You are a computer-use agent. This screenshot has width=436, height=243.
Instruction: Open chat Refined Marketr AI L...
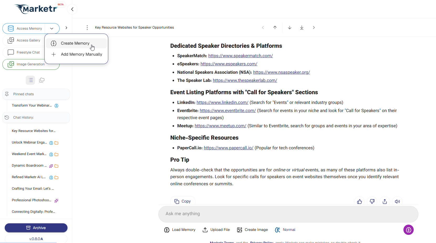[x=29, y=177]
